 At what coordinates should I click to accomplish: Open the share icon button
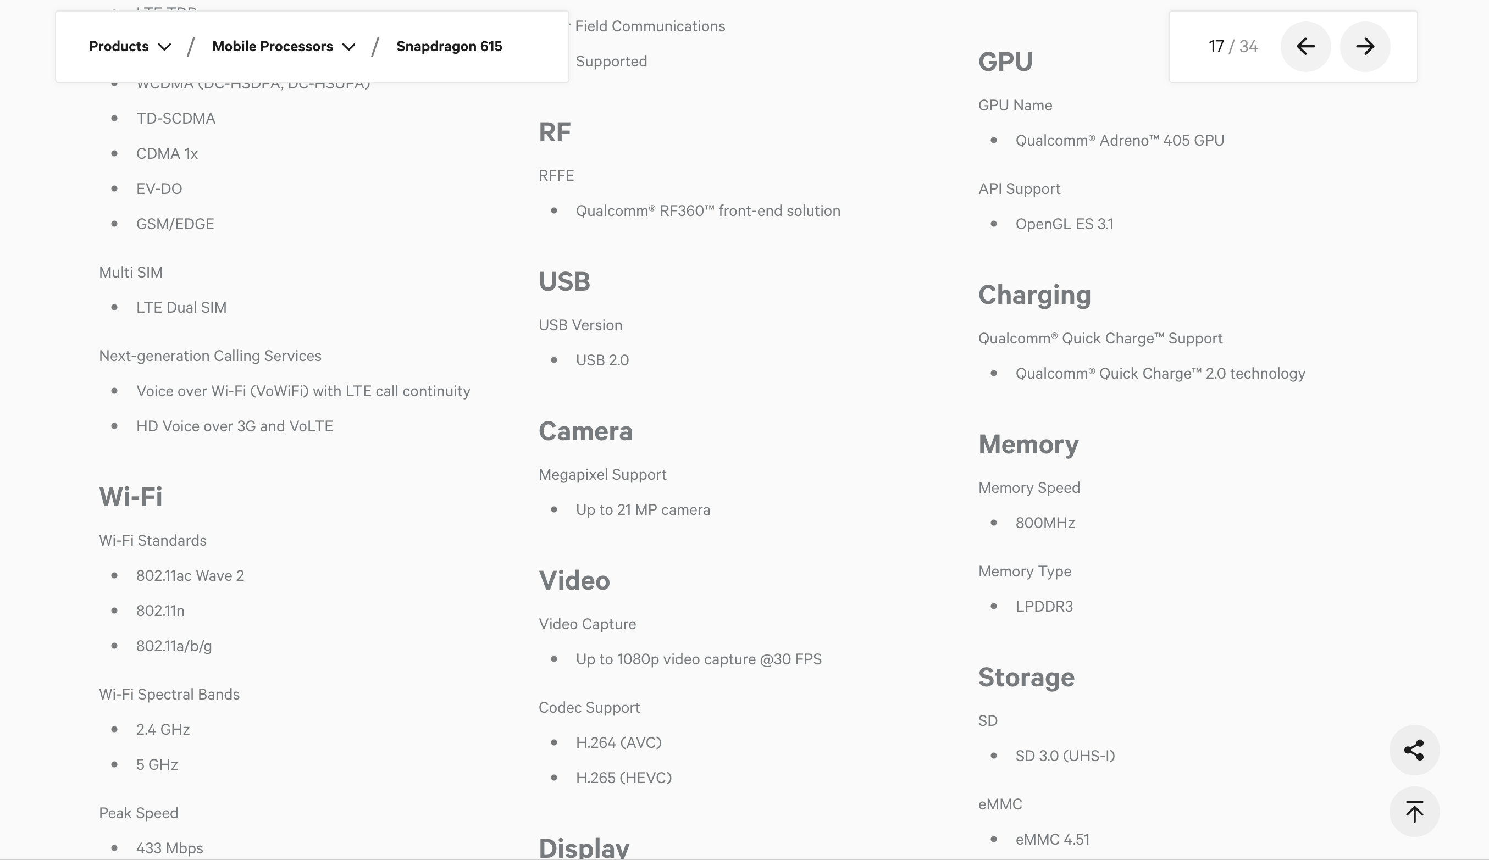click(1414, 750)
